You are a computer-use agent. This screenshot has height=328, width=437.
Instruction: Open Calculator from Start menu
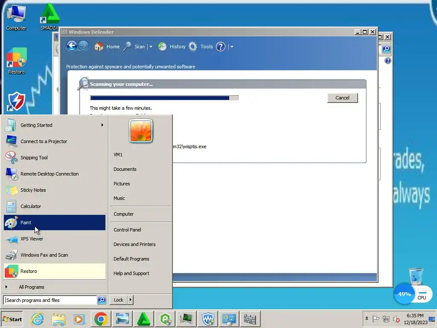tap(55, 206)
